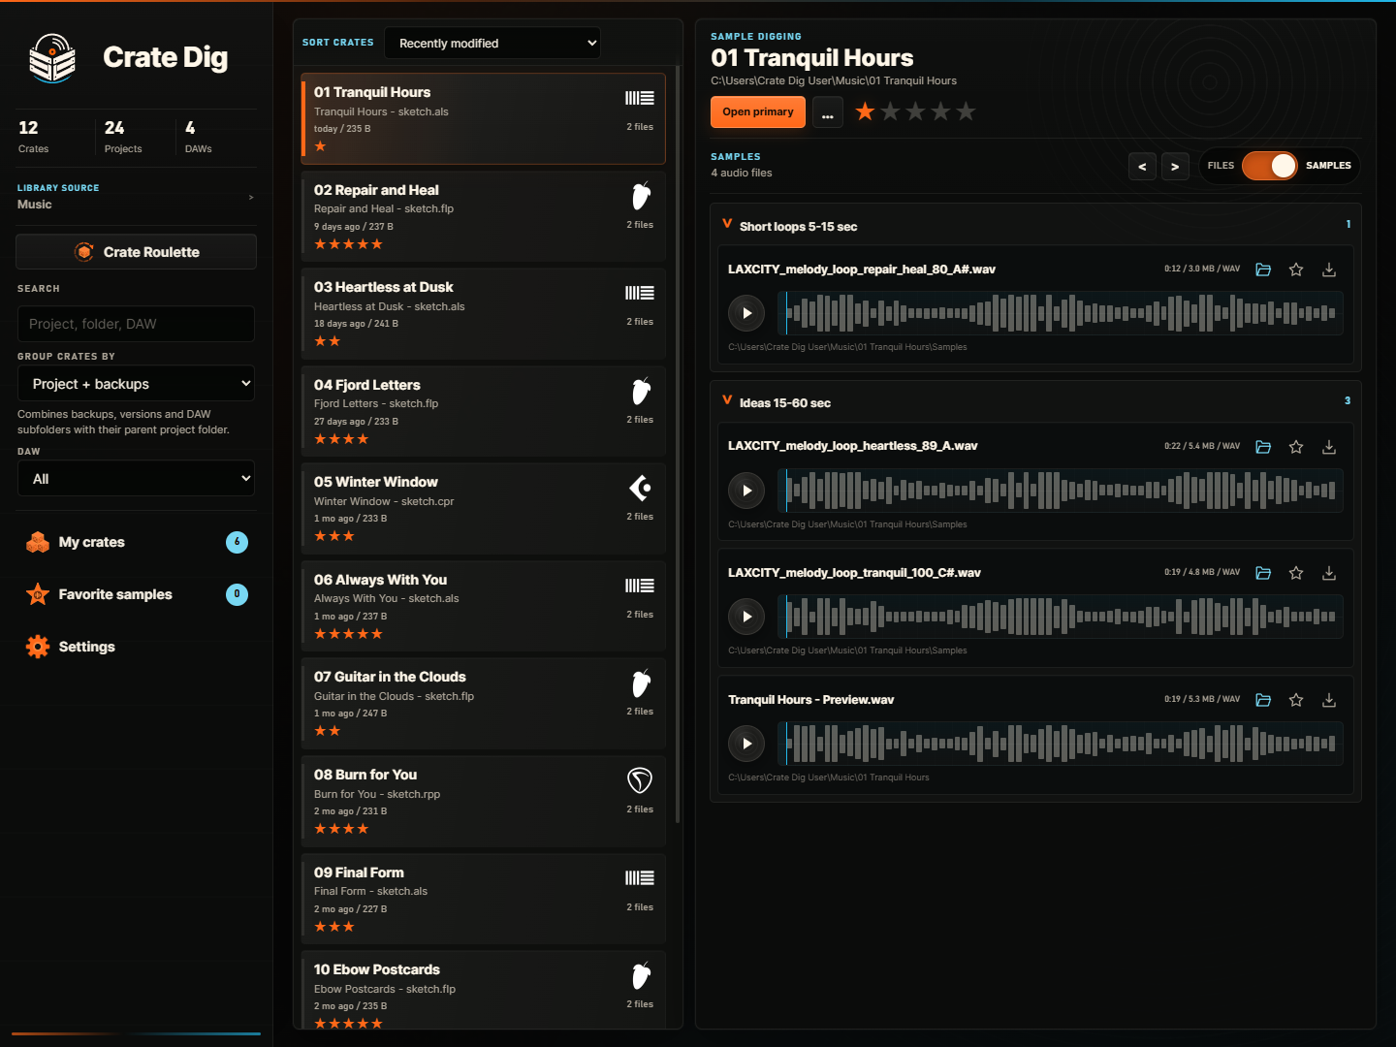The image size is (1396, 1047).
Task: Seek within LAXCITY_melody_loop_repair_heal_80_A# waveform
Action: tap(1061, 313)
